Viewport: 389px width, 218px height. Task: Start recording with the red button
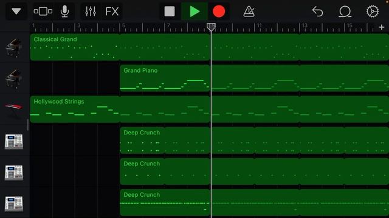(x=219, y=12)
